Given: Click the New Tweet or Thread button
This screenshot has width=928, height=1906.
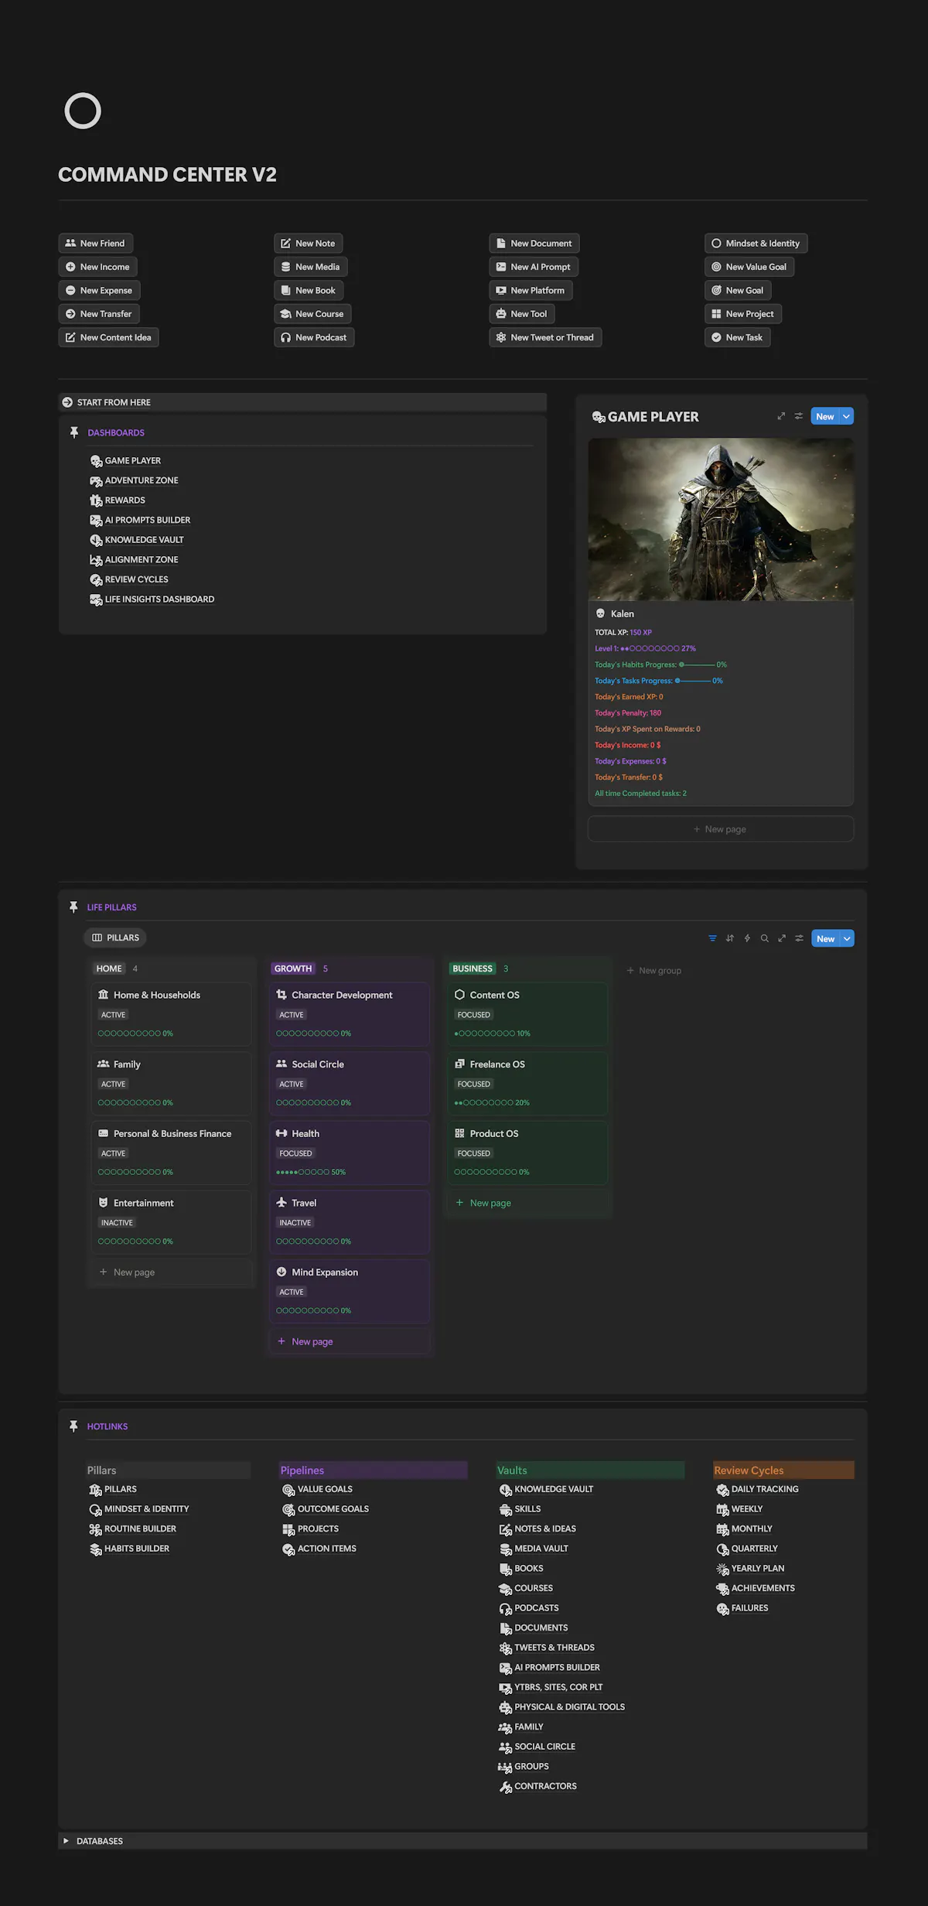Looking at the screenshot, I should click(545, 337).
